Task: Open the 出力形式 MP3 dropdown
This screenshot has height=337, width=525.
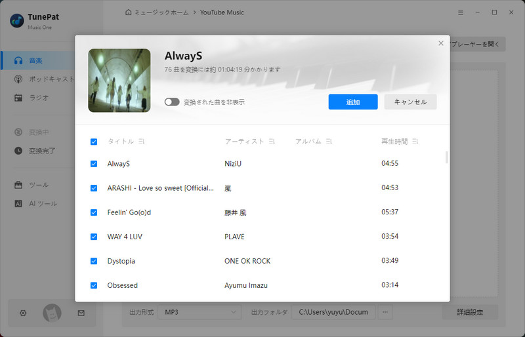Action: (199, 312)
